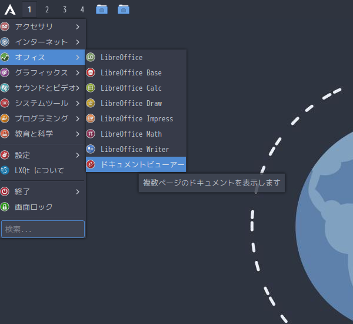Screen dimensions: 353x324
Task: Click the グラフィックス category icon
Action: [5, 72]
